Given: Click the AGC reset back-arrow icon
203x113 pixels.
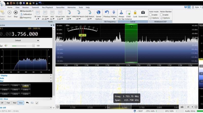Looking at the screenshot, I should (x=27, y=103).
